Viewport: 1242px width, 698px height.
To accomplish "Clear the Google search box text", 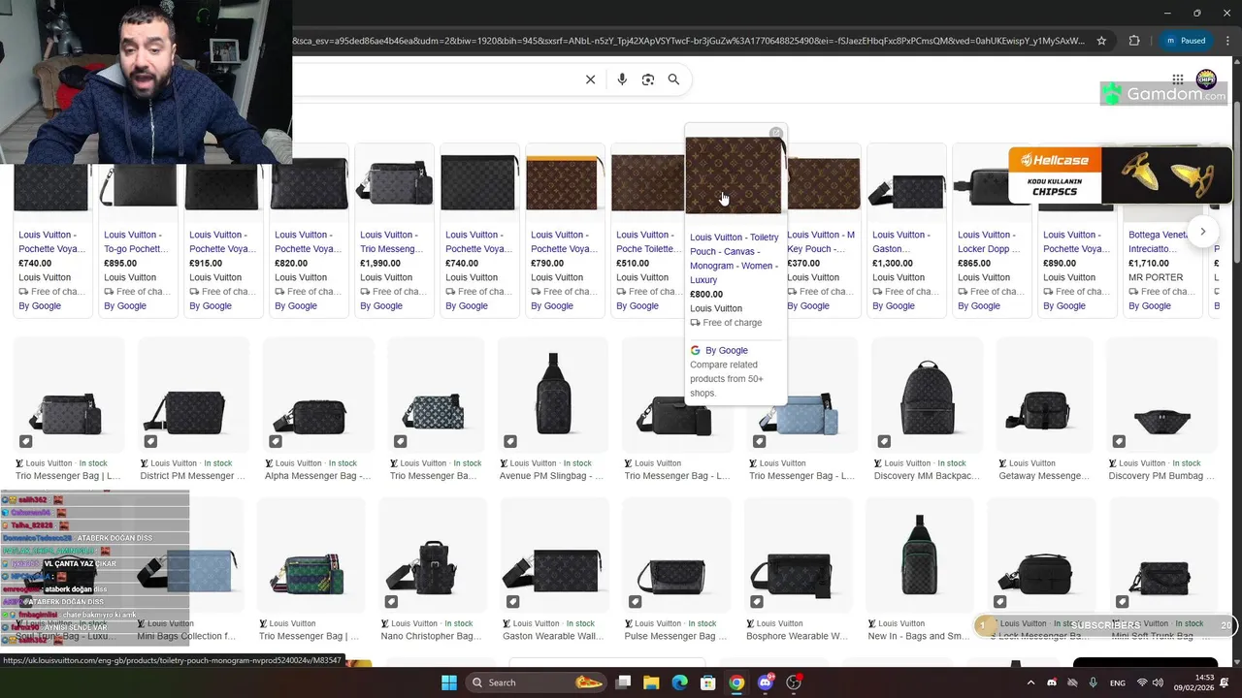I will (x=590, y=79).
